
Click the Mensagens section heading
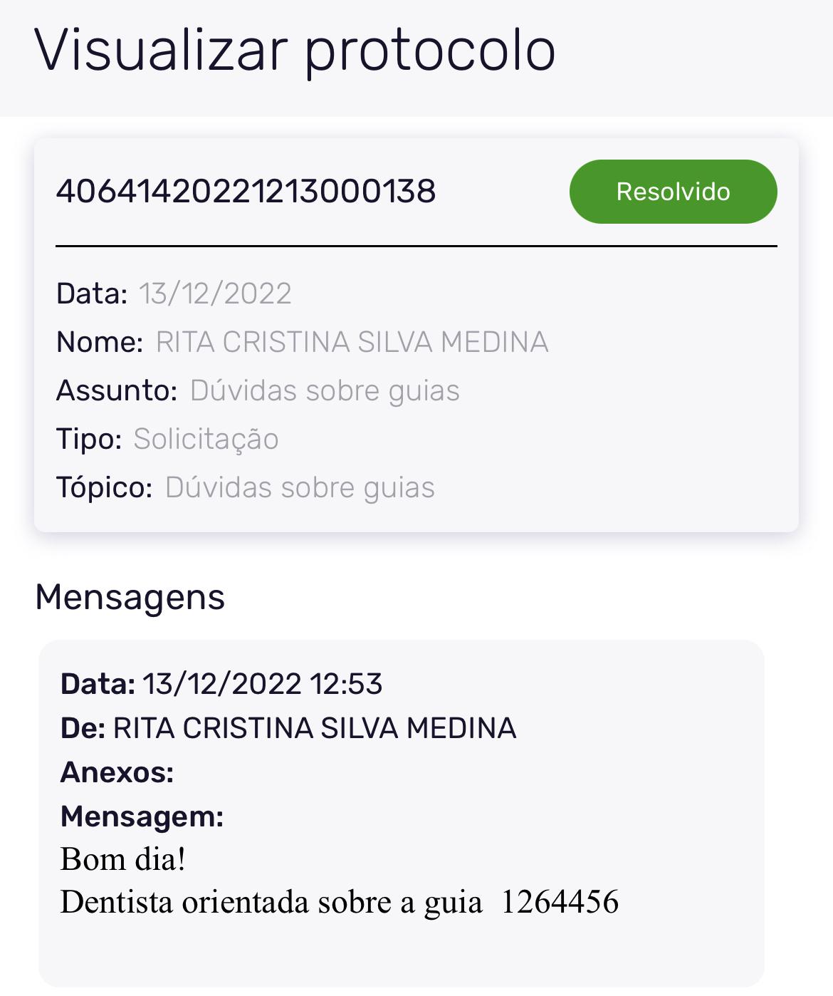click(130, 596)
